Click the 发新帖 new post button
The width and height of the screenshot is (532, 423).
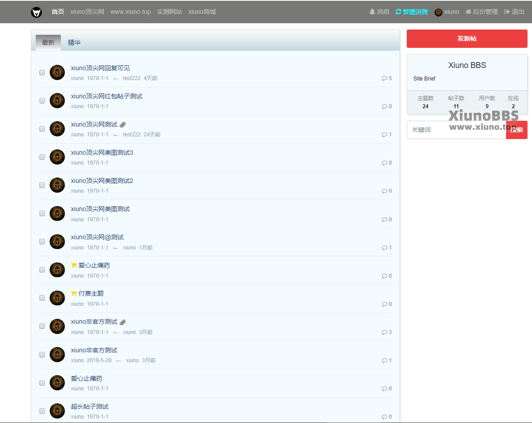tap(467, 38)
